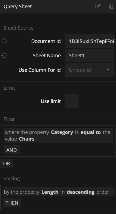Reset the Sheet Name property with circular arrow
116x214 pixels.
(x=4, y=55)
